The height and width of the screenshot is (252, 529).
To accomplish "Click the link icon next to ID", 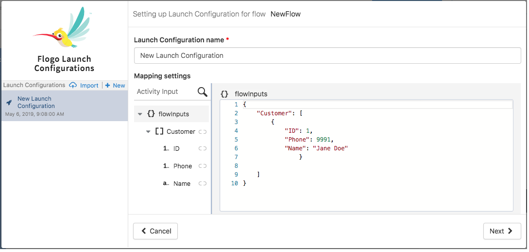I will click(203, 149).
